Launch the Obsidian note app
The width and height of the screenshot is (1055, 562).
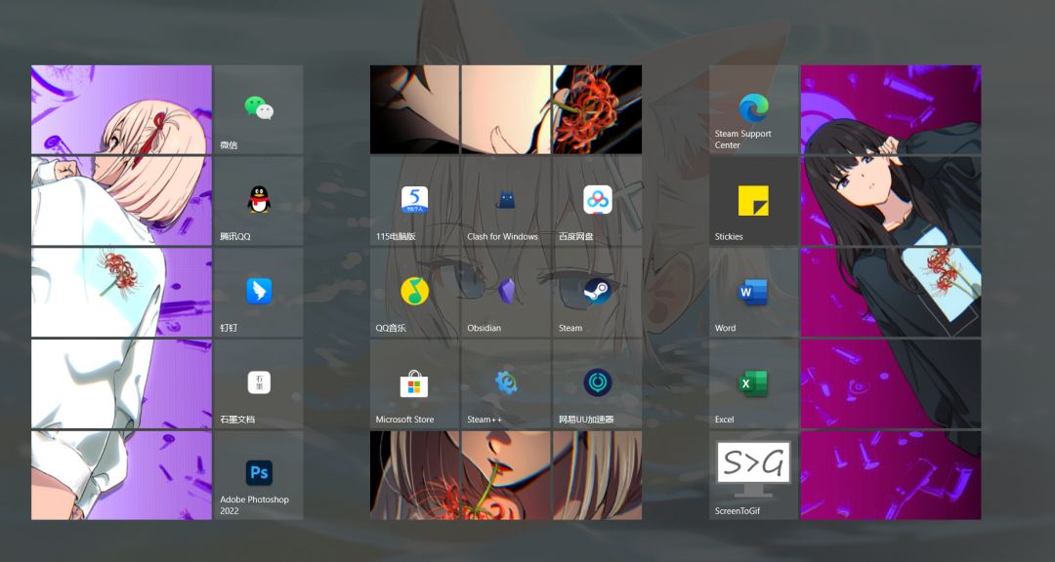(x=505, y=291)
